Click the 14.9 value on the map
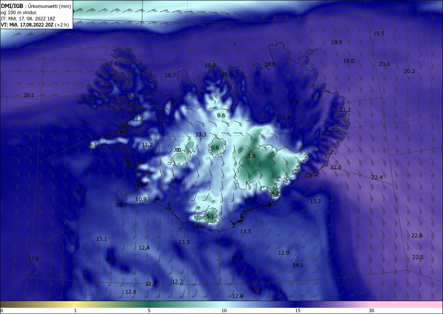This screenshot has width=443, height=314. tap(198, 226)
